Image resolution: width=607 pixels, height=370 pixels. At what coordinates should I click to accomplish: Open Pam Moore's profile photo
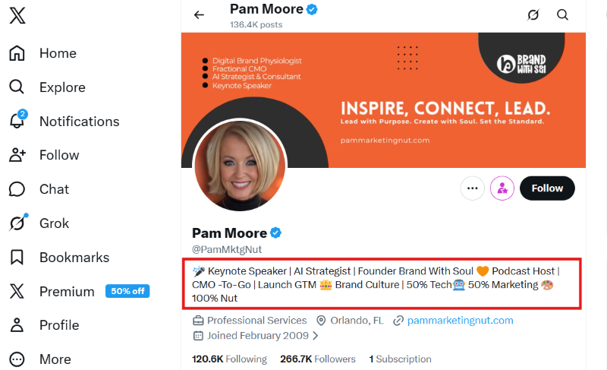[240, 165]
